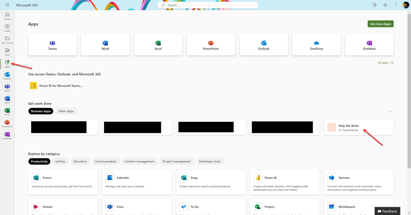Open the Project app card
The width and height of the screenshot is (411, 215).
coord(285,207)
